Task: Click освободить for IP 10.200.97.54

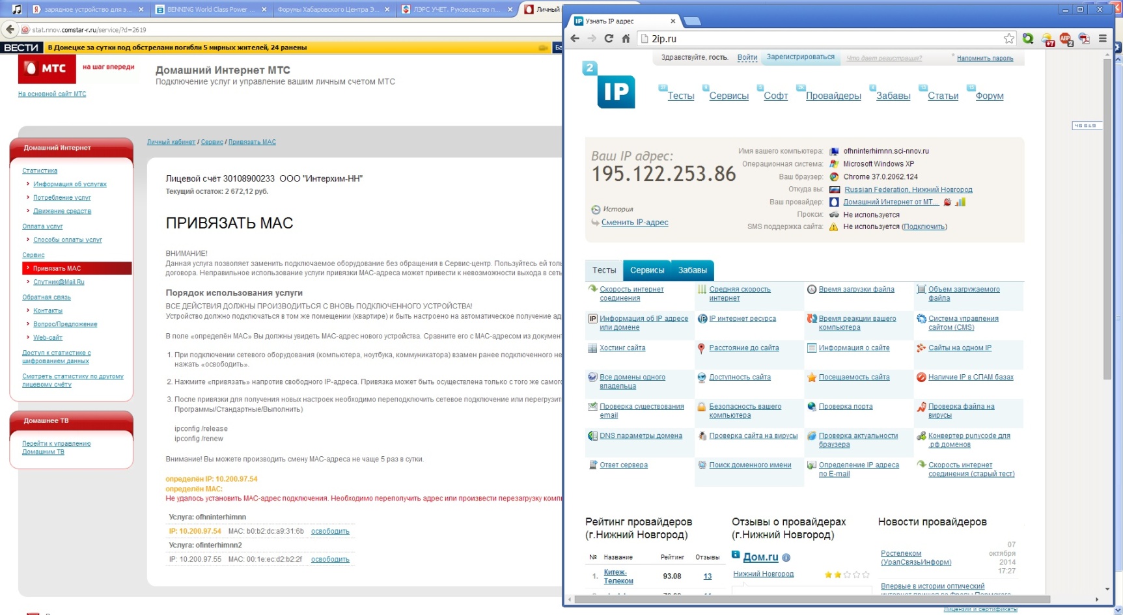Action: [330, 531]
